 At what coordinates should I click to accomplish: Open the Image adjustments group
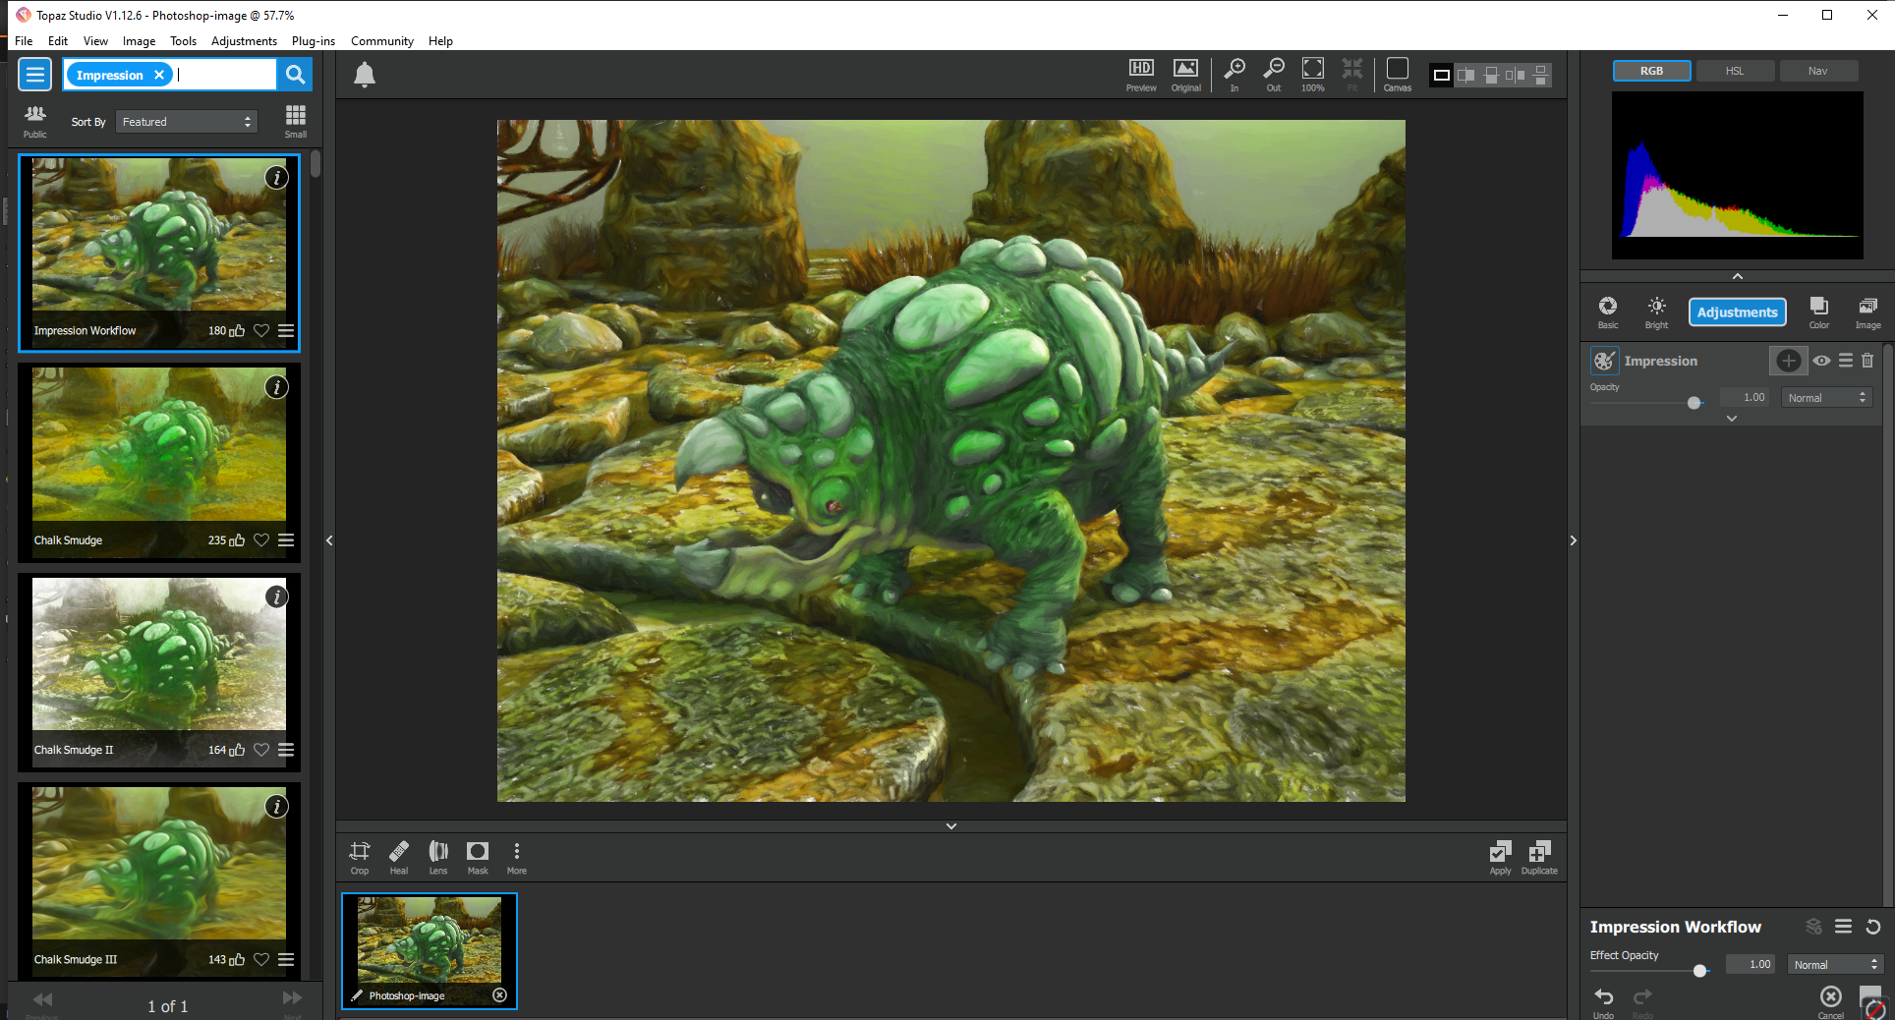(1868, 312)
